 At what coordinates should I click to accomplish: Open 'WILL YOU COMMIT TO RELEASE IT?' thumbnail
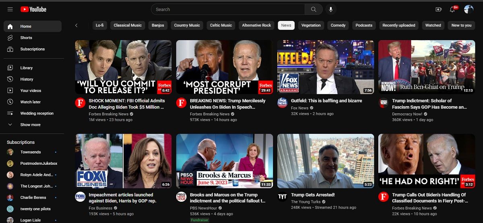123,67
